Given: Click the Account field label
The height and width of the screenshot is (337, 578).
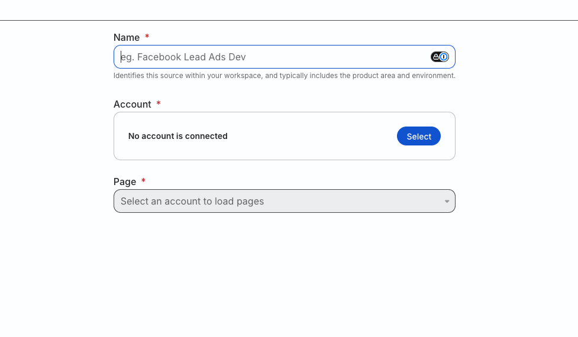Looking at the screenshot, I should (132, 104).
